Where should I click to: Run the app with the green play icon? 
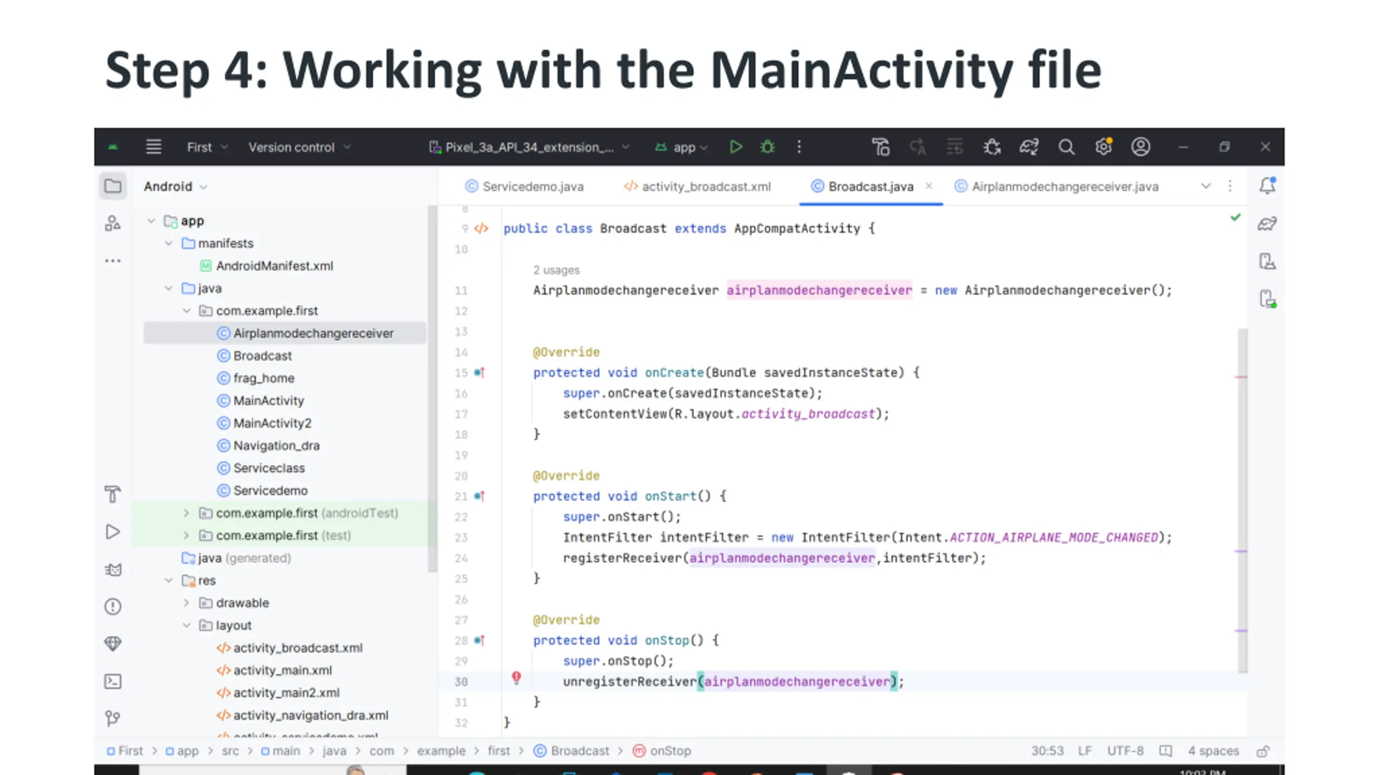(735, 146)
